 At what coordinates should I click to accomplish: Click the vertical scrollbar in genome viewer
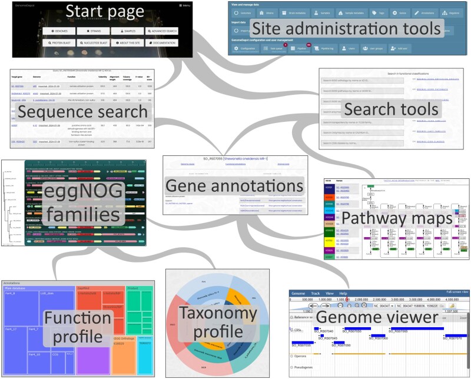pos(467,340)
